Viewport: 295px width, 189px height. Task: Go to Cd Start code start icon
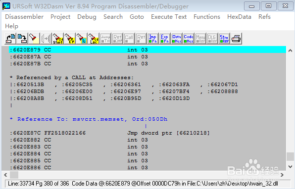58,39
